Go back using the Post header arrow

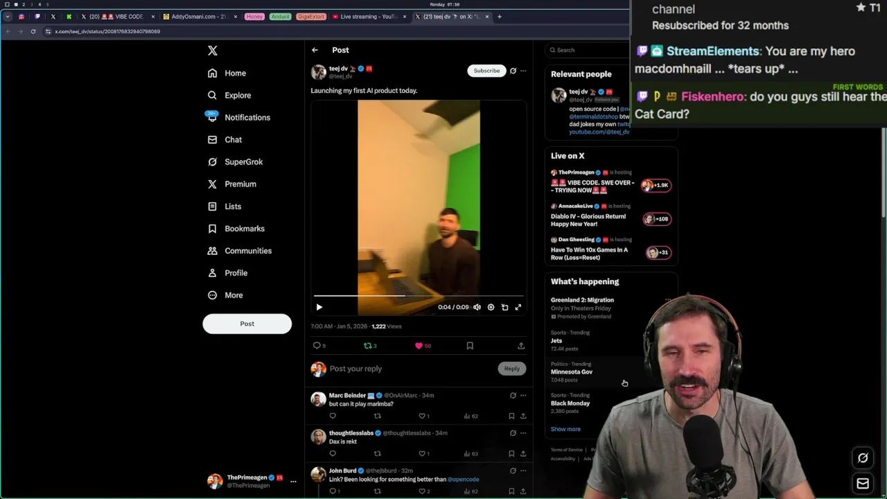(315, 50)
